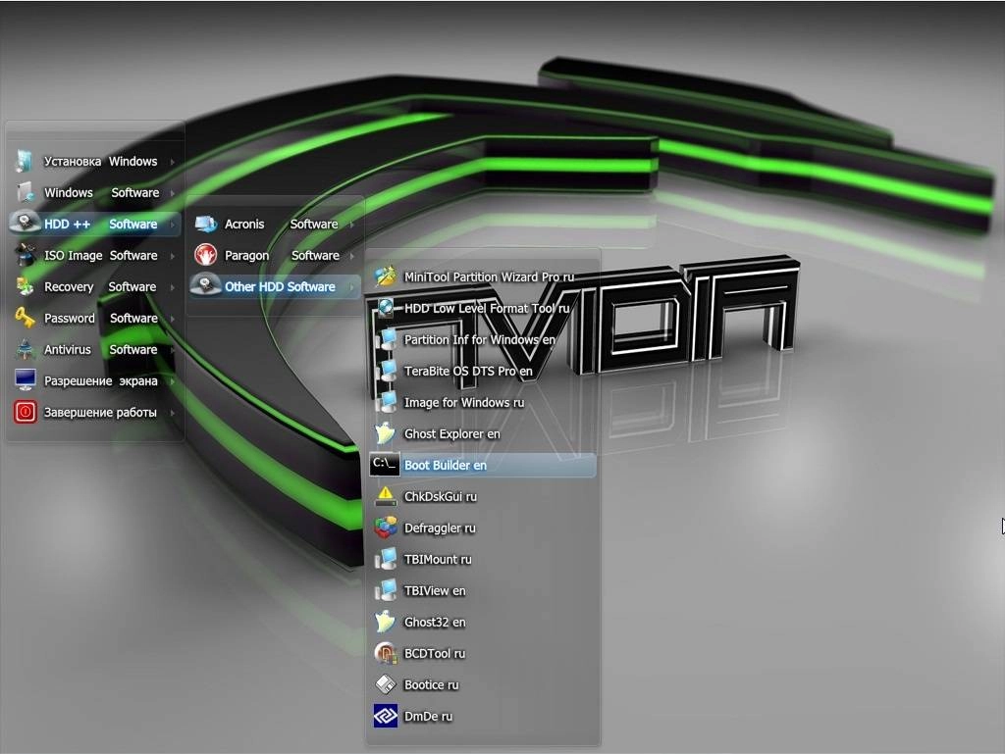
Task: Run Ghost32 en entry
Action: pos(483,622)
